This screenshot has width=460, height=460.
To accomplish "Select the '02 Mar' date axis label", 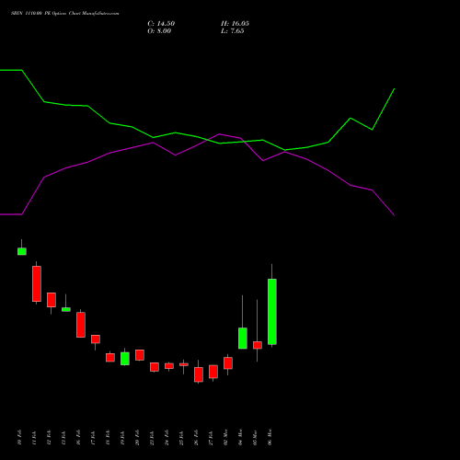I will 225,438.
